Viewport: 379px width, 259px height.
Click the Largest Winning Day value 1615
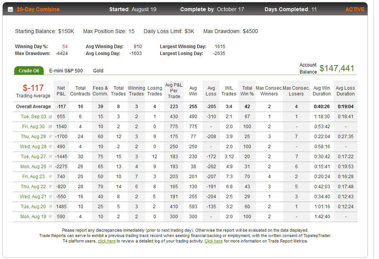(x=220, y=47)
